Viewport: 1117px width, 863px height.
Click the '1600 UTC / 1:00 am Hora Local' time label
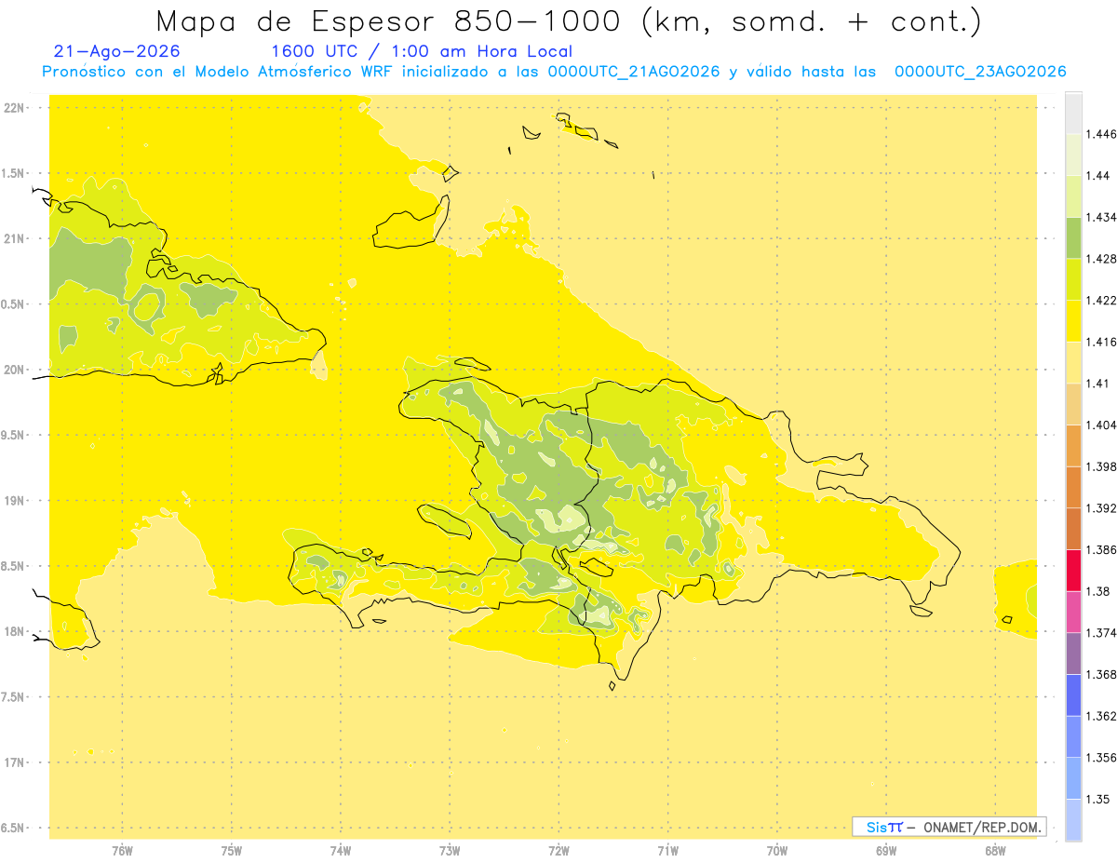pyautogui.click(x=421, y=52)
